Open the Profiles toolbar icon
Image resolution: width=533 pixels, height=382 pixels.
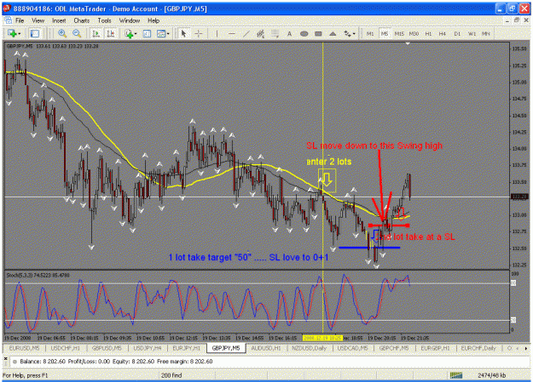tap(35, 33)
